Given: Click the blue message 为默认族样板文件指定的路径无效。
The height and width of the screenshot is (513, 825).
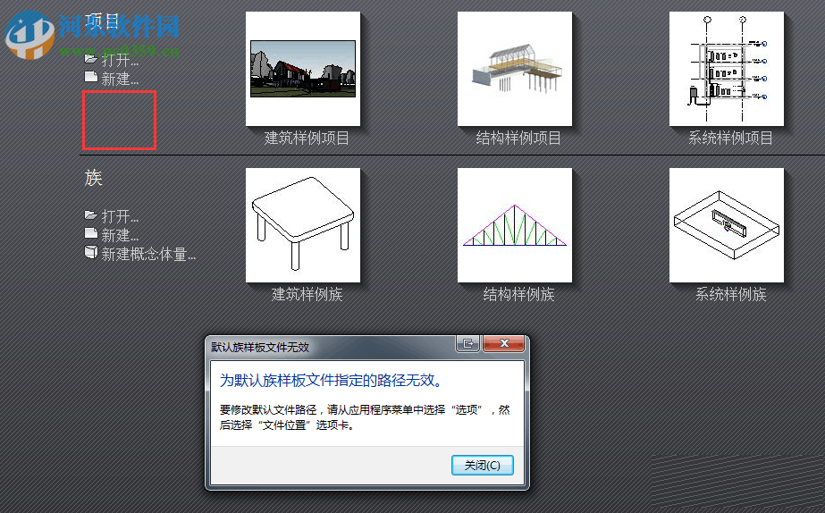Looking at the screenshot, I should [331, 381].
